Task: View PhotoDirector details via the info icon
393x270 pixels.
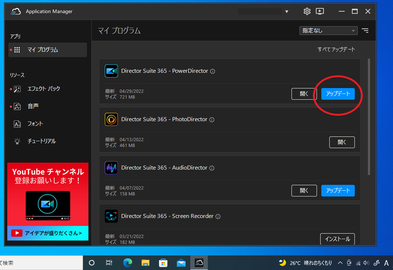Action: (x=211, y=119)
